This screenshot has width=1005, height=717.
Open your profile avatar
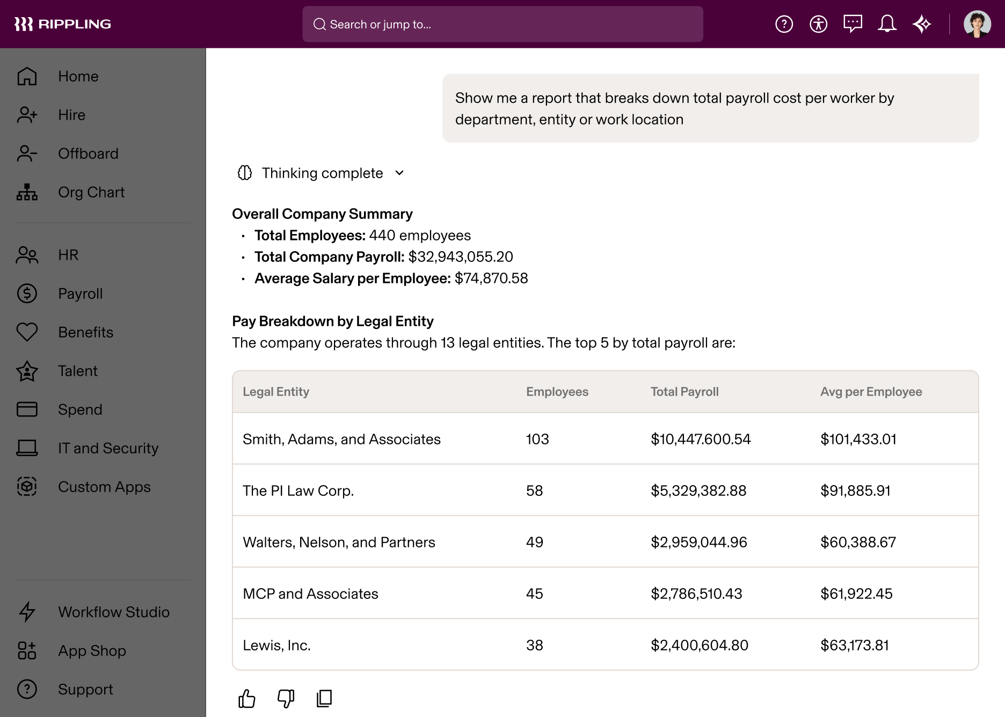pos(979,24)
